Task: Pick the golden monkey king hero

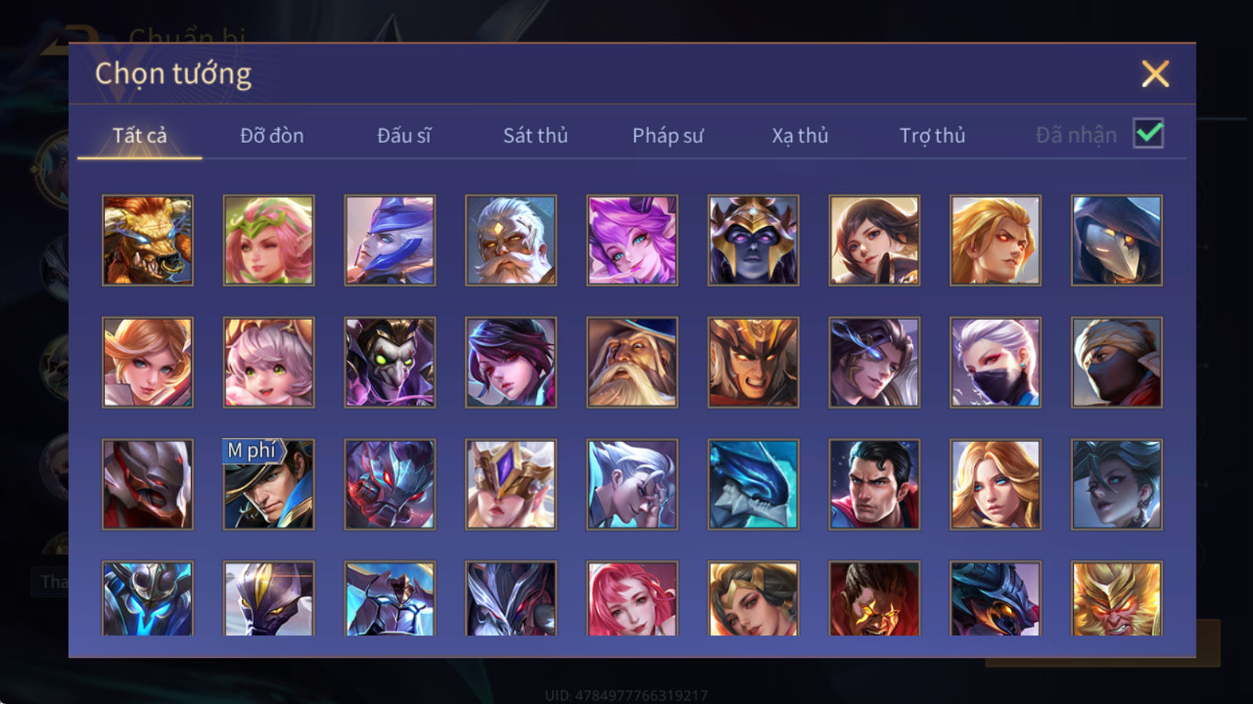Action: 1116,598
